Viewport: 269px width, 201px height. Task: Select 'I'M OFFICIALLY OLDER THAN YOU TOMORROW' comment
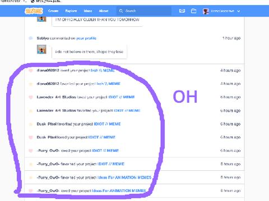point(98,20)
